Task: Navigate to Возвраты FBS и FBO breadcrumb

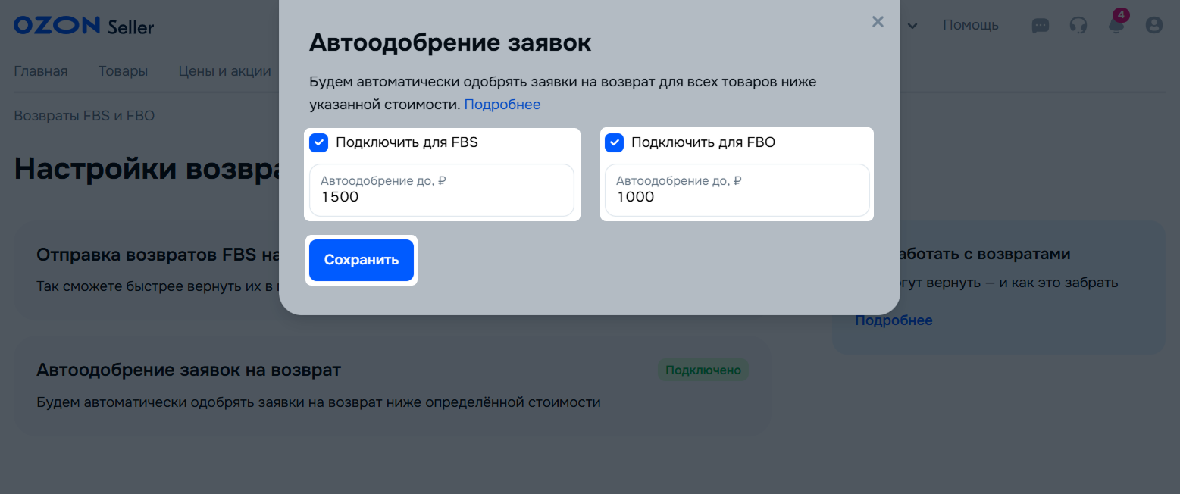Action: pos(84,116)
